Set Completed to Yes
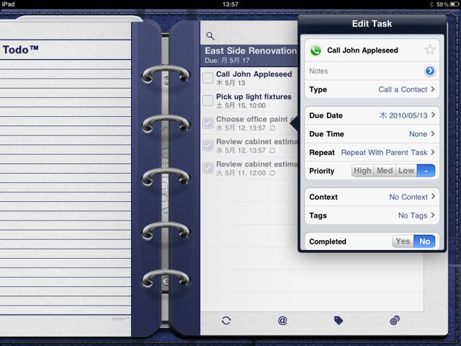 point(403,241)
